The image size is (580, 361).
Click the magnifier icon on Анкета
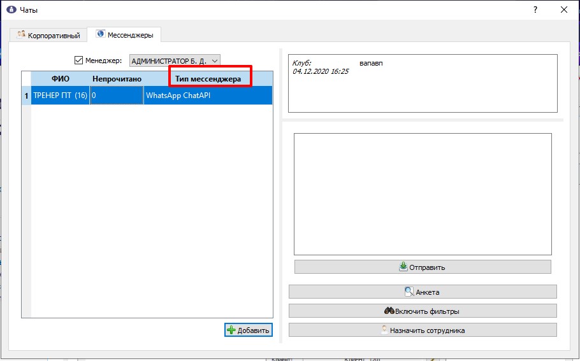click(x=409, y=292)
